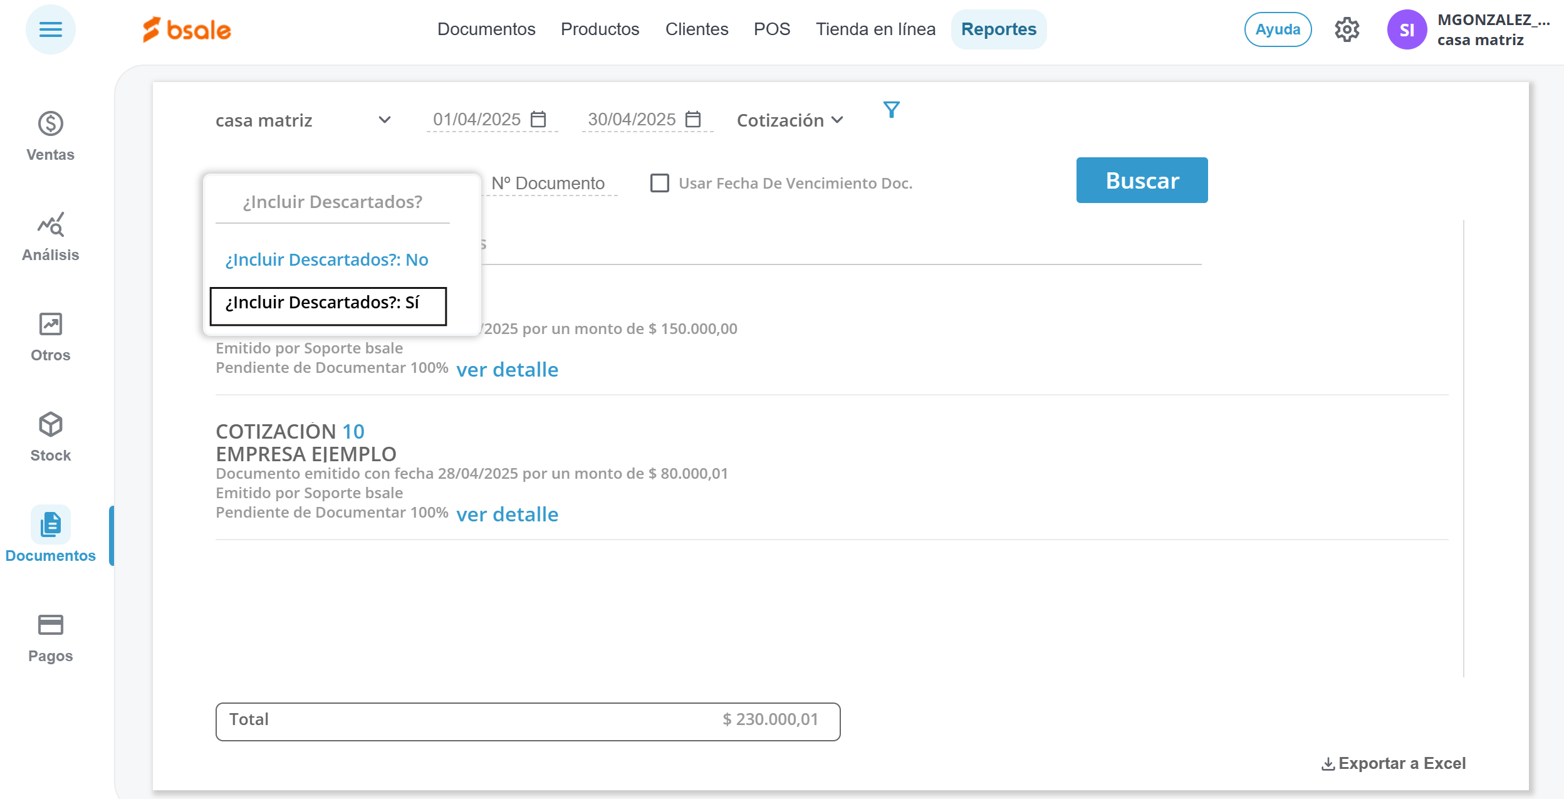Click the Nº Documento input field
The width and height of the screenshot is (1564, 799).
[550, 183]
